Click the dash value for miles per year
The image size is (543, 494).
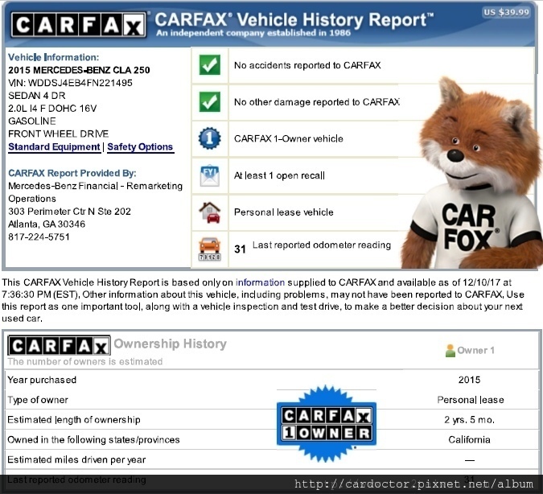click(470, 460)
